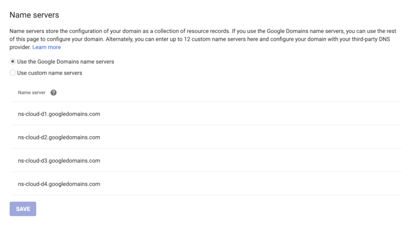Click the Name server column header
Viewport: 411px width, 225px height.
(32, 93)
